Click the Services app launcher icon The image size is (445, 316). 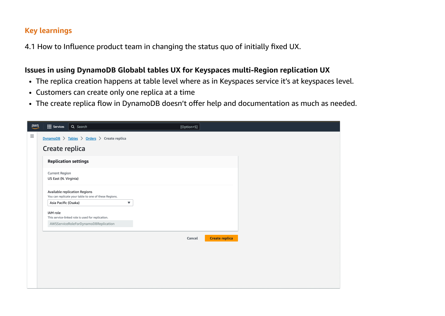(x=49, y=127)
